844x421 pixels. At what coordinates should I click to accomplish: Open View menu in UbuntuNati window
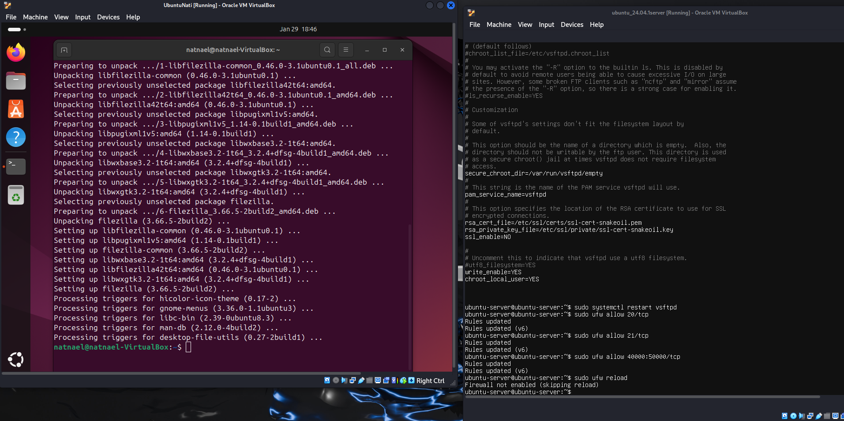click(x=61, y=17)
